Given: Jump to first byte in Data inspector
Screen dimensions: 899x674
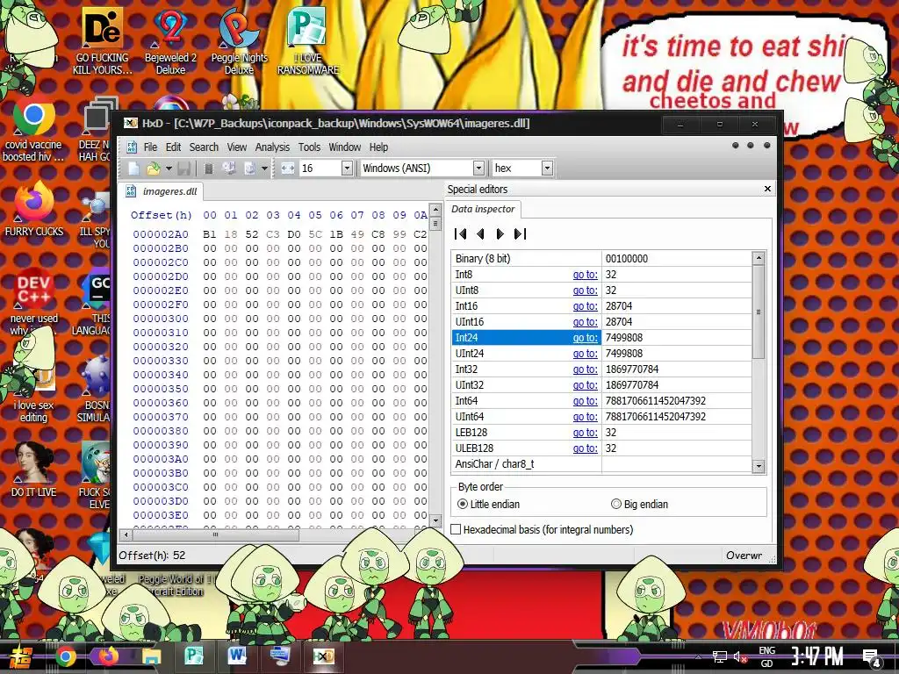Looking at the screenshot, I should [460, 233].
